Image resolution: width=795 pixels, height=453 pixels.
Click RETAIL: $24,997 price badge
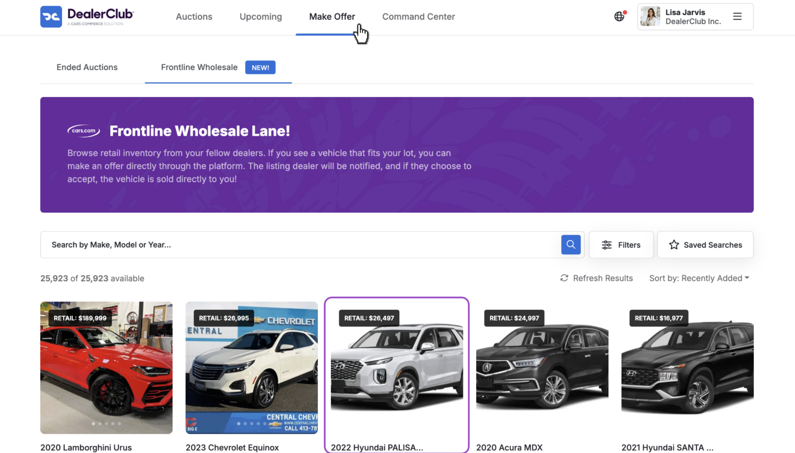[514, 318]
